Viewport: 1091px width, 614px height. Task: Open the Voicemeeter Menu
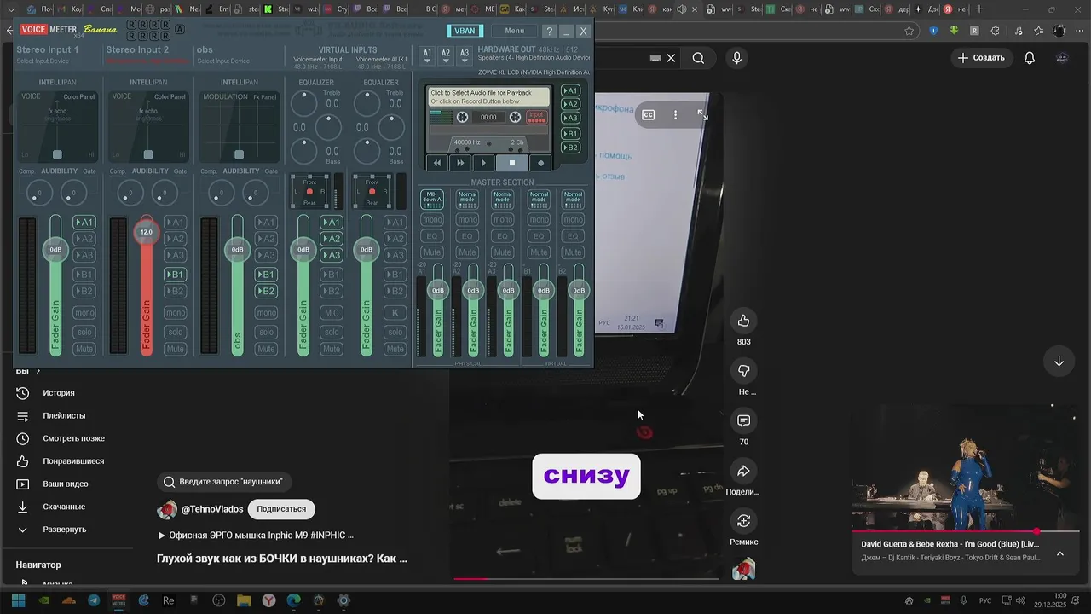[515, 31]
